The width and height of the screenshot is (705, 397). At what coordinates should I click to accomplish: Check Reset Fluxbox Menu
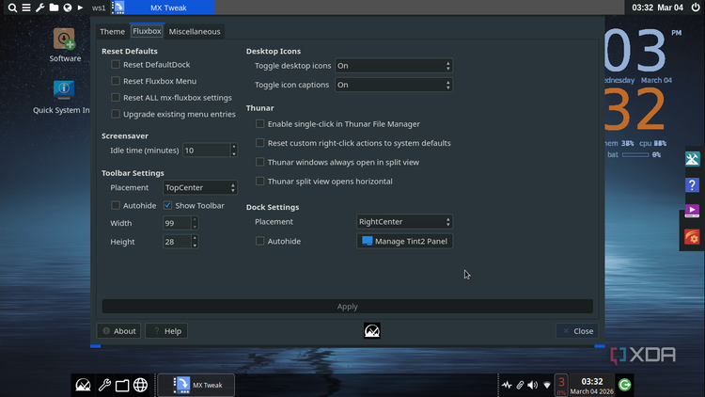[x=116, y=81]
